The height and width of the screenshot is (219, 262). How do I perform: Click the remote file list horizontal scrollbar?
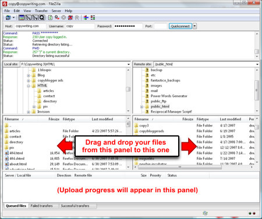pyautogui.click(x=180, y=167)
